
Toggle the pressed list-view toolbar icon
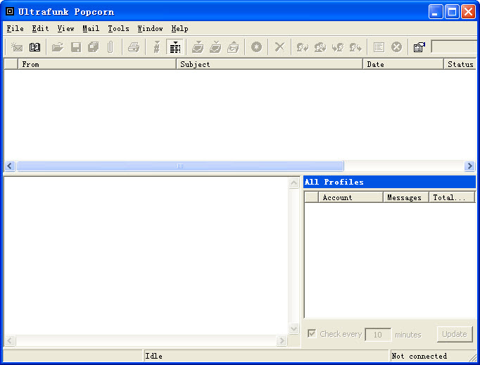tap(175, 47)
